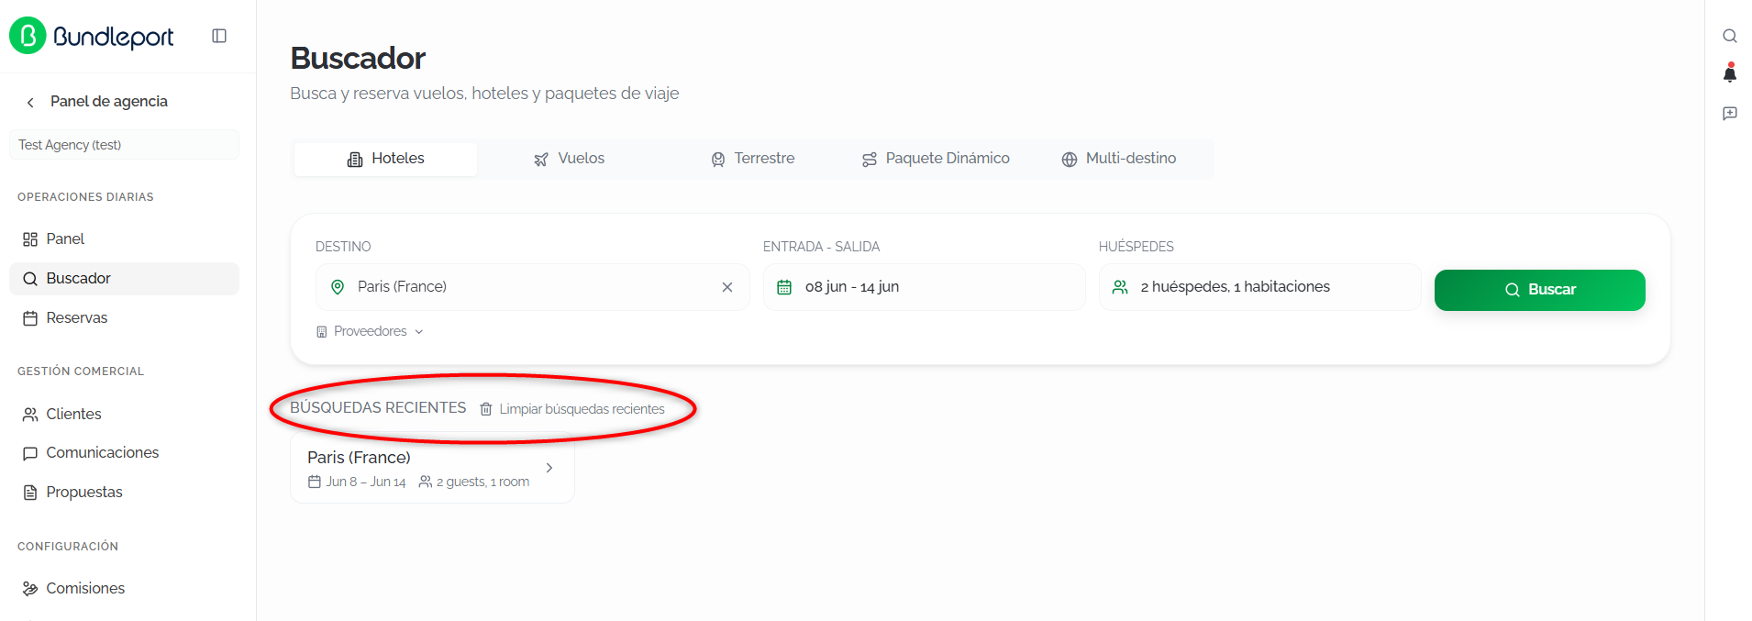Open the feedback chat icon in right rail

1730,114
